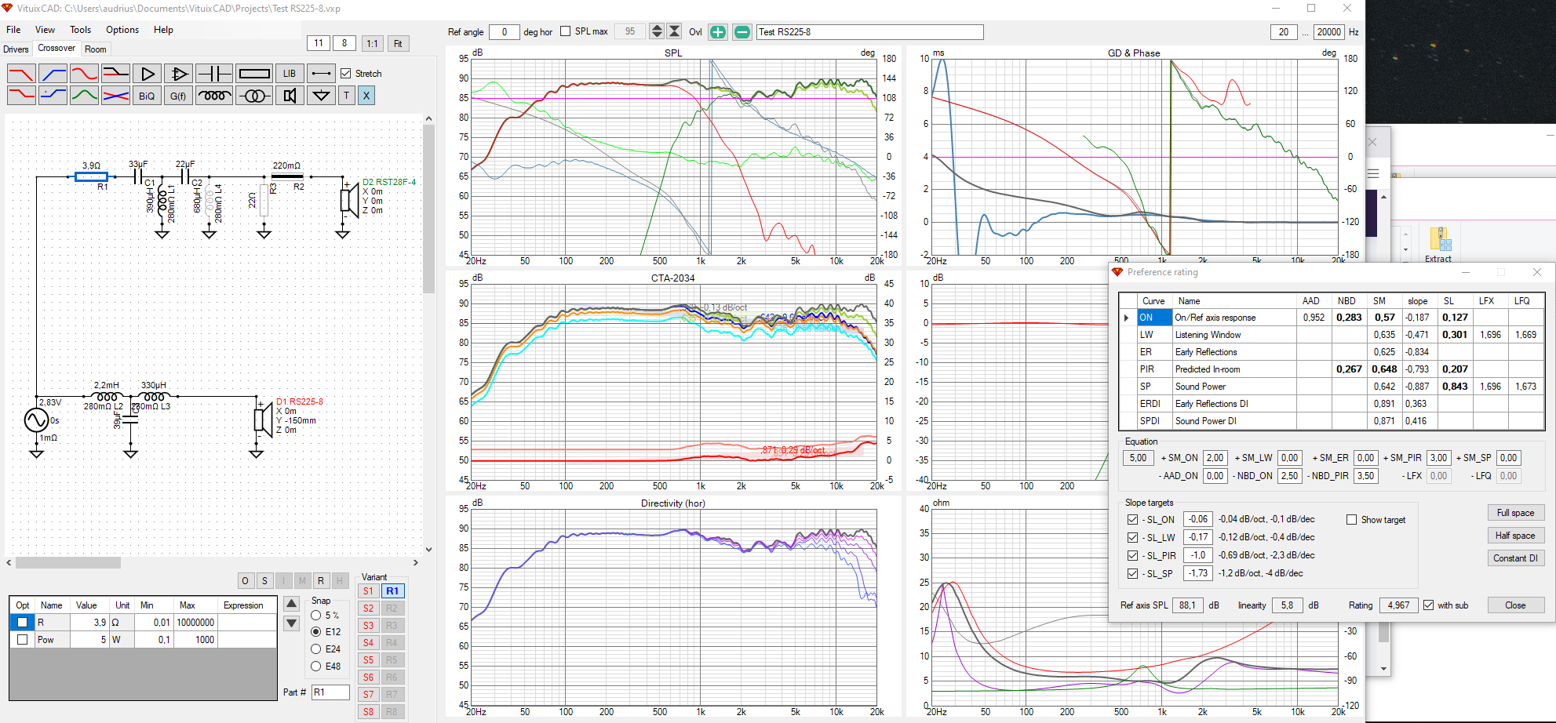The height and width of the screenshot is (723, 1556).
Task: Click the 1:1 zoom button
Action: (x=372, y=43)
